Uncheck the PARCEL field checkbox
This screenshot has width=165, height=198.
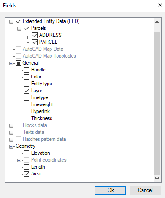coord(35,42)
